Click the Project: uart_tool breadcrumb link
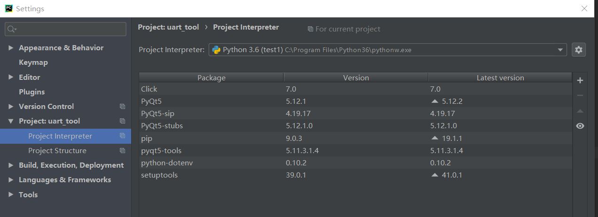Viewport: 598px width, 217px height. click(x=168, y=27)
